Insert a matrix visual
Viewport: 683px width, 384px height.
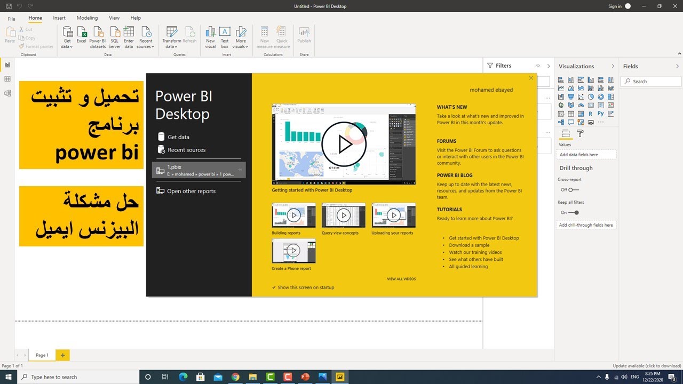click(x=581, y=114)
